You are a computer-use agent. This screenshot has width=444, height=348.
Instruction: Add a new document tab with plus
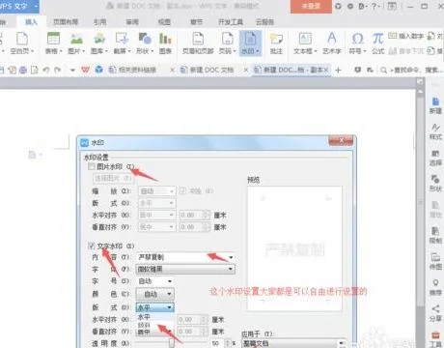click(x=338, y=70)
